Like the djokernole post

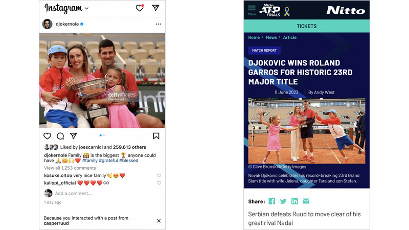coord(47,136)
